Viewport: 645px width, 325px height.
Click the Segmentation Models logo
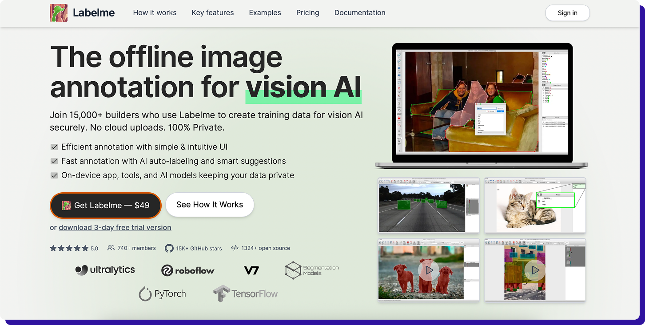tap(312, 270)
